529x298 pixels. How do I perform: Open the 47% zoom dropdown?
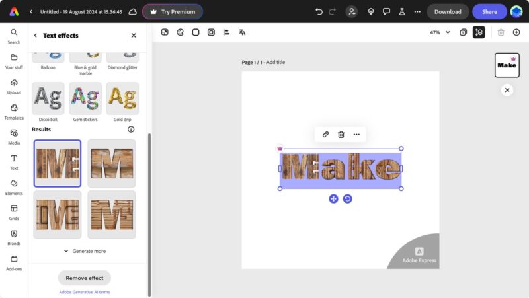tap(440, 32)
